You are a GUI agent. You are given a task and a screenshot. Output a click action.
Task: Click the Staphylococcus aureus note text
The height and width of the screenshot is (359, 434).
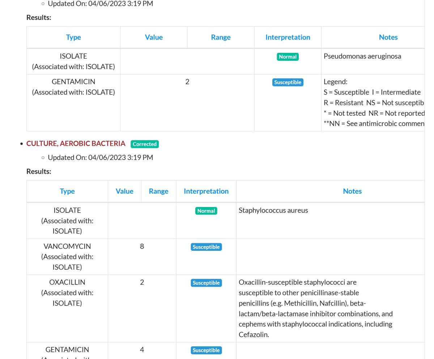[273, 210]
